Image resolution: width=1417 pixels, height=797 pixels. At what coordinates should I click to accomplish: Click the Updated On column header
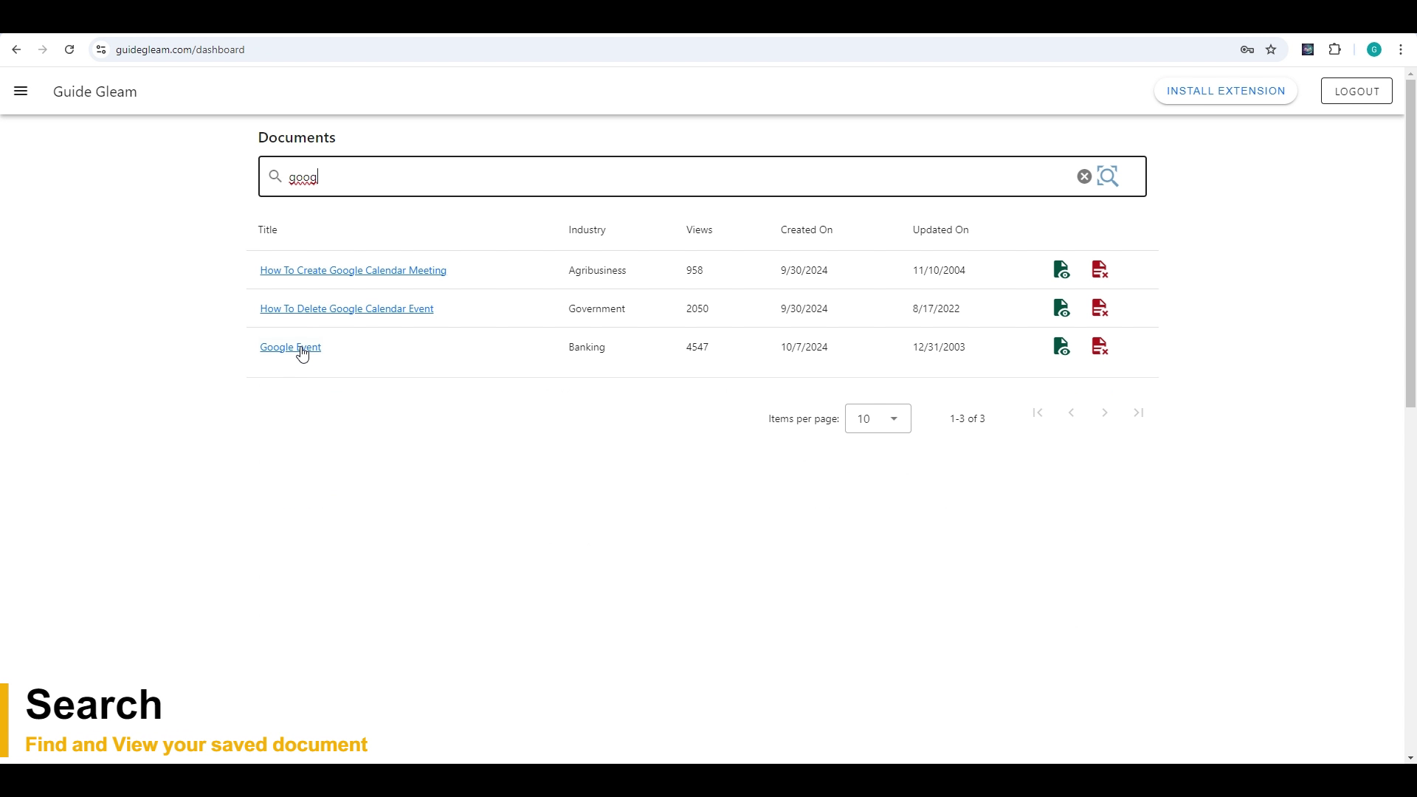[940, 230]
